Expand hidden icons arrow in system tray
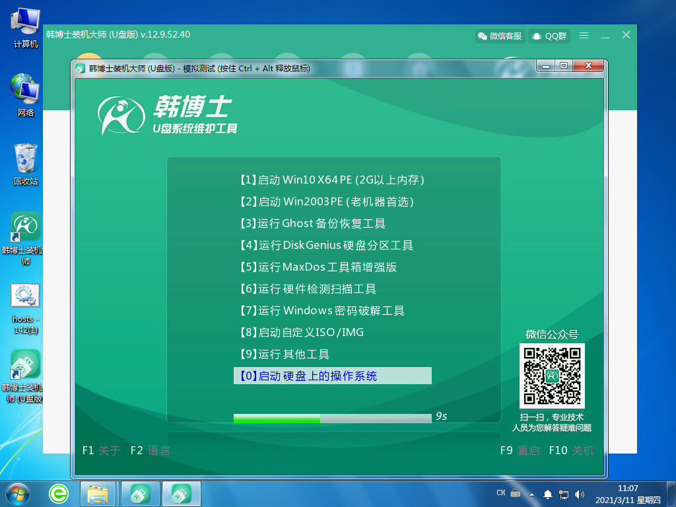Screen dimensions: 676x507 (532, 493)
